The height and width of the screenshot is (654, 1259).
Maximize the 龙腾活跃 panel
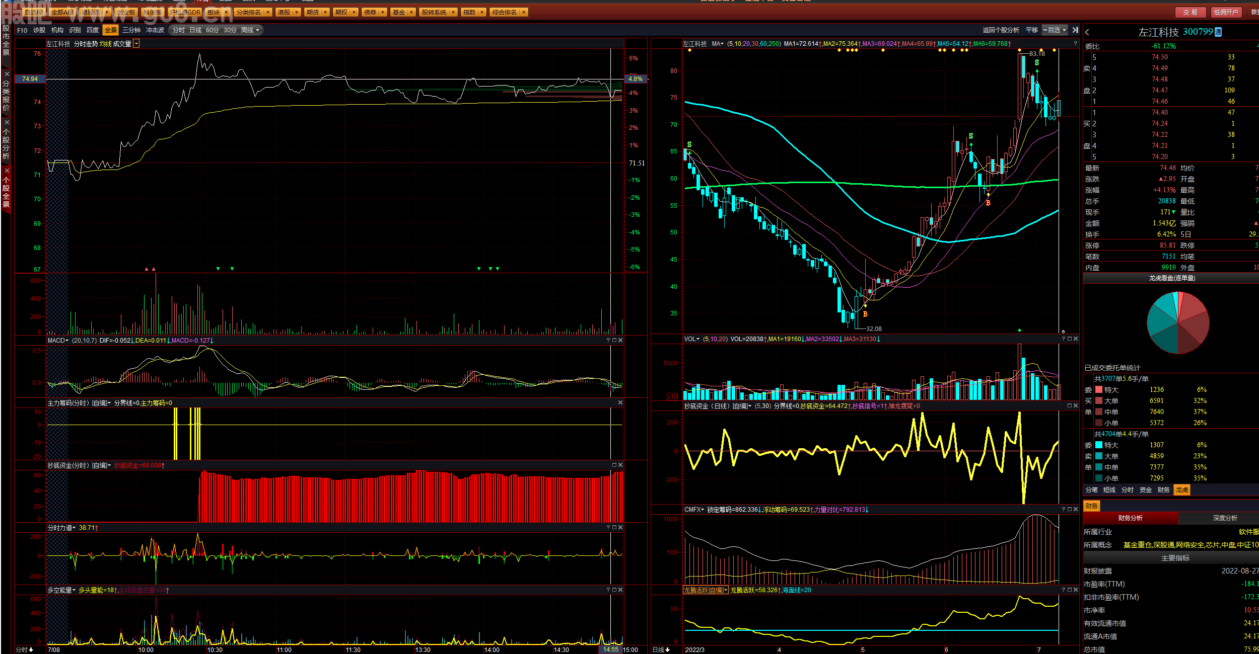[x=1070, y=590]
